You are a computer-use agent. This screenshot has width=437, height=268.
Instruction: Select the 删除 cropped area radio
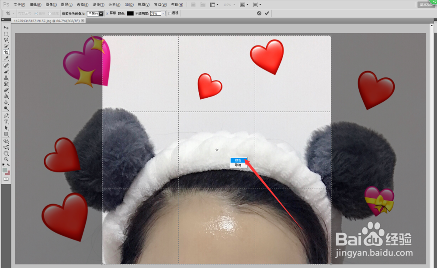pyautogui.click(x=36, y=14)
